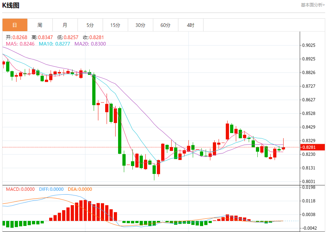Screen dimensions: 327x232
Task: Click the 0.9025 price axis label
Action: [309, 46]
